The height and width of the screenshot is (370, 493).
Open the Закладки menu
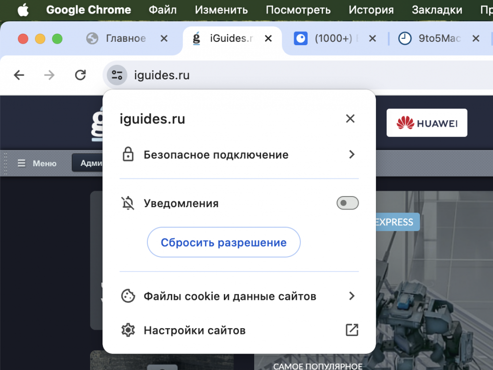[437, 10]
